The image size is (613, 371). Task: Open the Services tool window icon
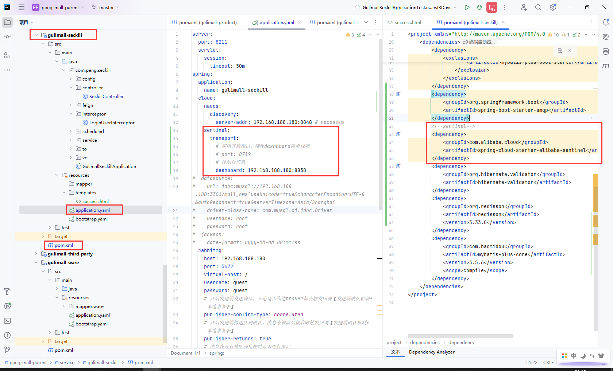pyautogui.click(x=7, y=306)
